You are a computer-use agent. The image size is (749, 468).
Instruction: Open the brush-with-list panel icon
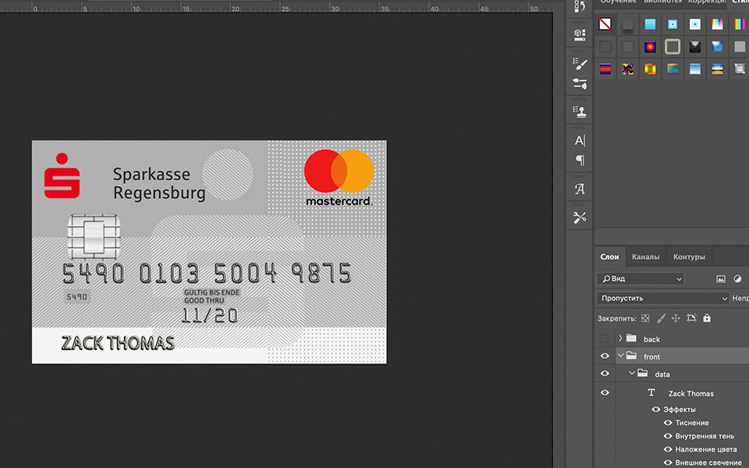click(x=580, y=63)
